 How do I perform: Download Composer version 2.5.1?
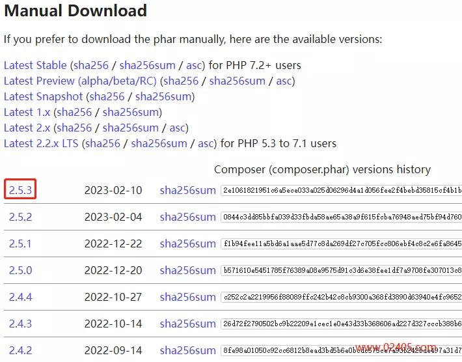[x=20, y=244]
